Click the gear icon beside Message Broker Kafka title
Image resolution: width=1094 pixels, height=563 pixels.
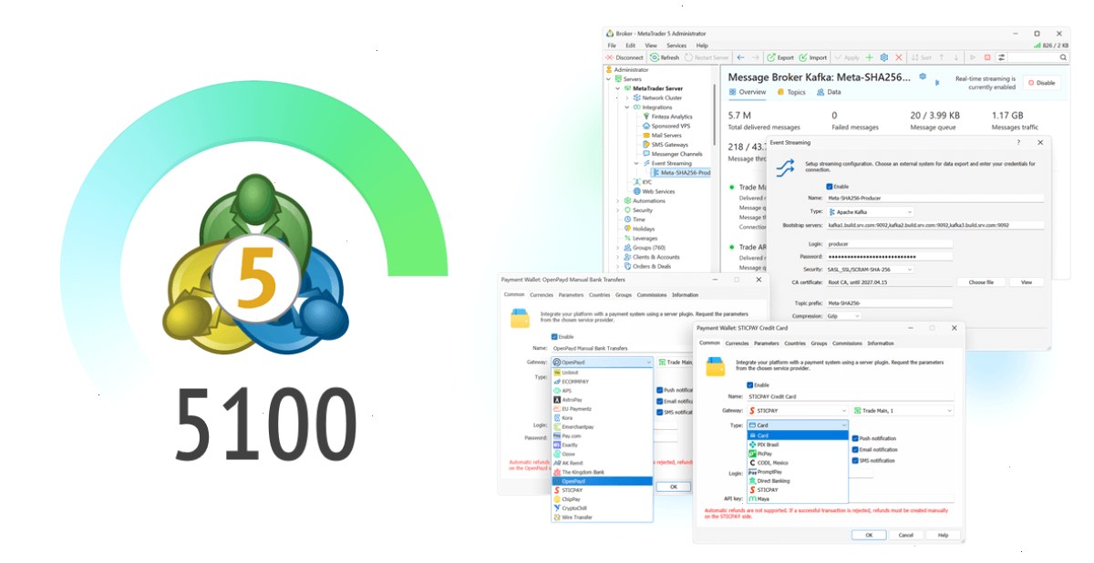(x=923, y=77)
